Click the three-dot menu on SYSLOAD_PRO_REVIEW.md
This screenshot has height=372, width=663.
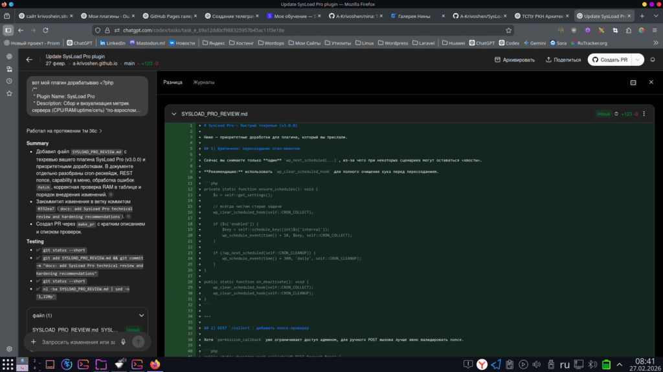643,113
